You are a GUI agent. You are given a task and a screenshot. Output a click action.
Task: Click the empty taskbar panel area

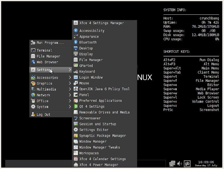pyautogui.click(x=38, y=163)
